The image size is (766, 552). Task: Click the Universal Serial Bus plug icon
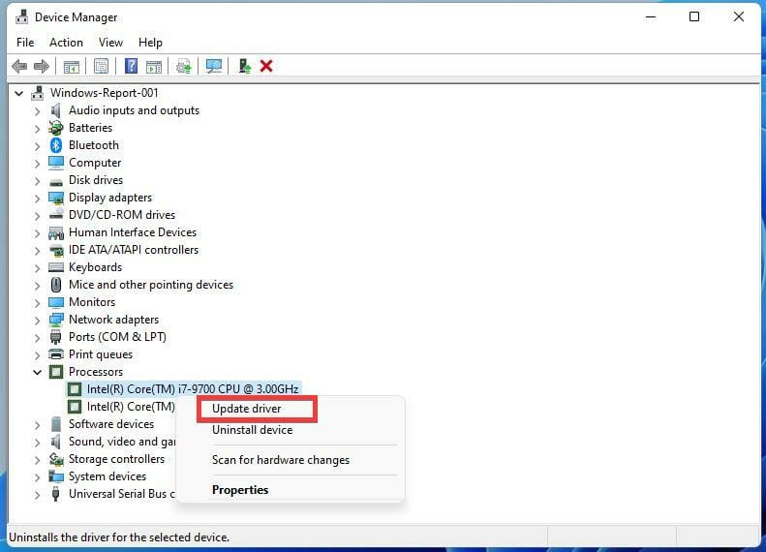click(56, 494)
